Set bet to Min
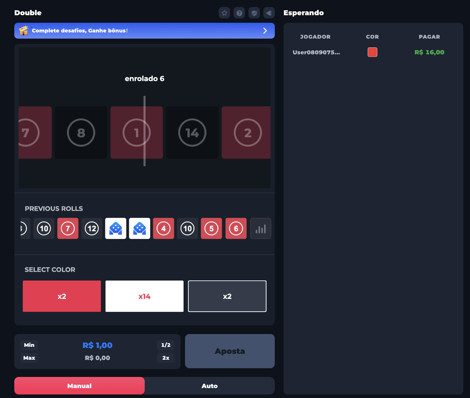The height and width of the screenshot is (398, 470). [x=29, y=345]
